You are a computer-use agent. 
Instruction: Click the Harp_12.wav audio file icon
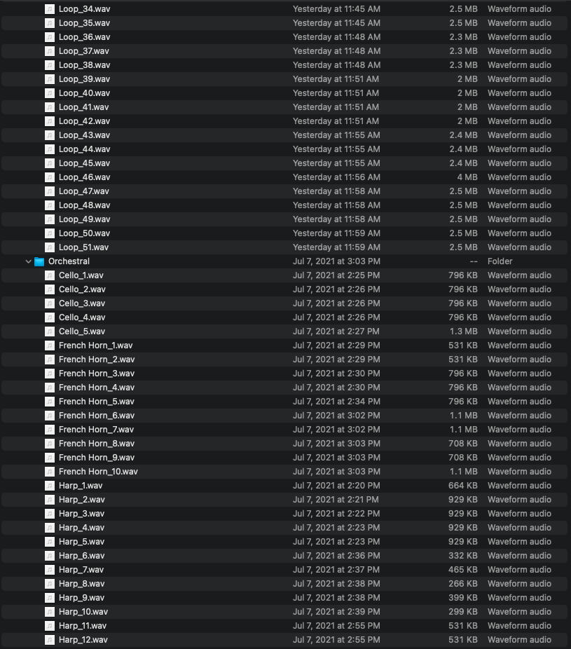50,640
